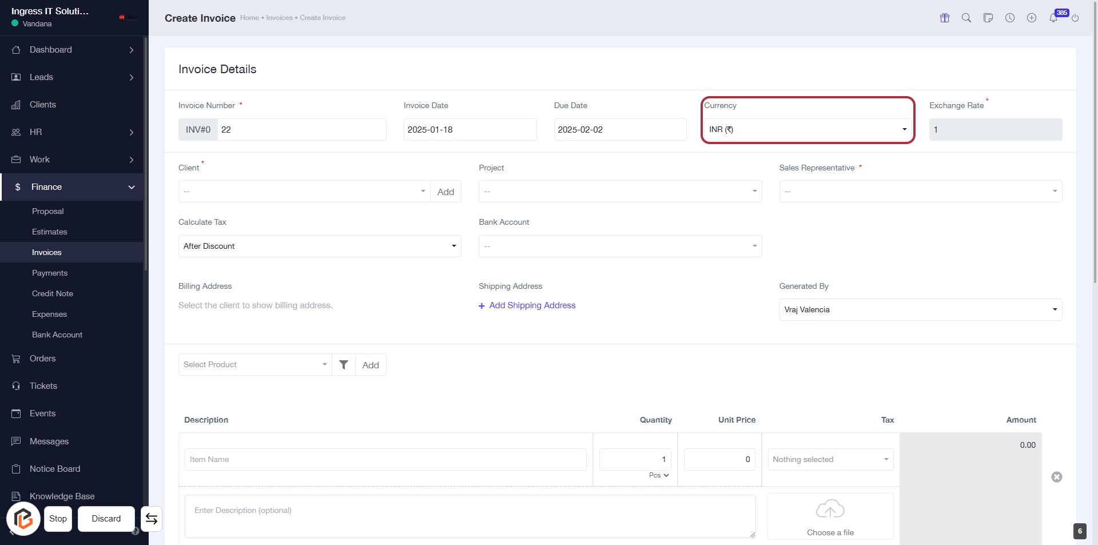Go to Credit Note page

pos(53,294)
